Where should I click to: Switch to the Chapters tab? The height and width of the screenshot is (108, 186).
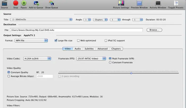[x=116, y=49]
